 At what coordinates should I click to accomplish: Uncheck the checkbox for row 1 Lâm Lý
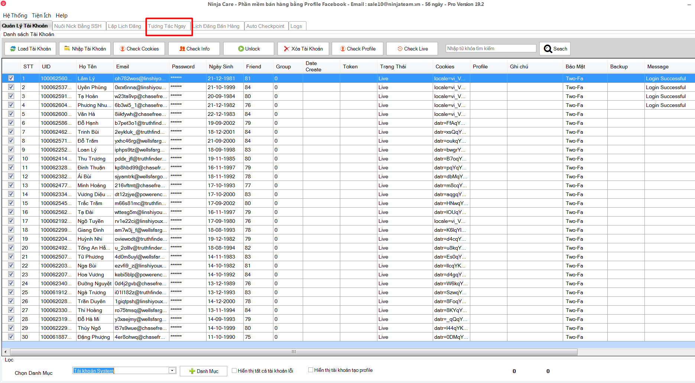click(x=11, y=78)
